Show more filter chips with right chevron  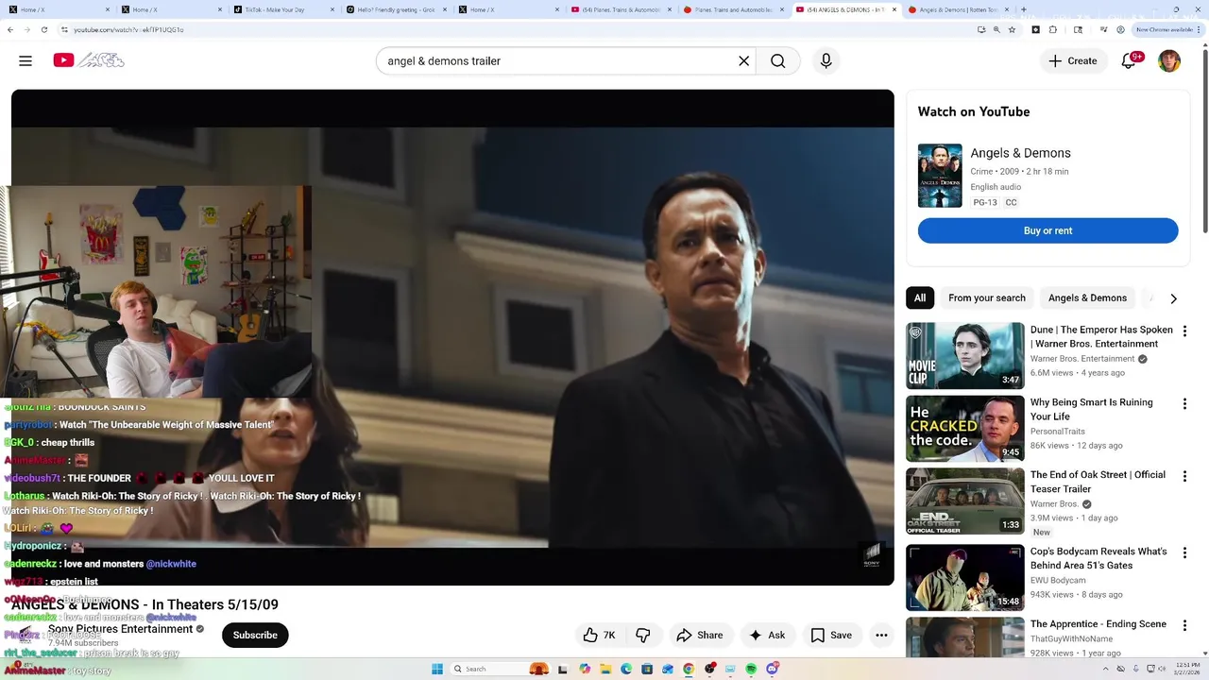[x=1173, y=298]
